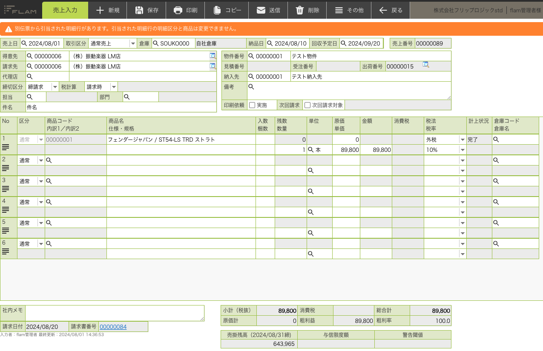543x351 pixels.
Task: Click the 請求日付 2024/08/20 field
Action: [x=46, y=327]
